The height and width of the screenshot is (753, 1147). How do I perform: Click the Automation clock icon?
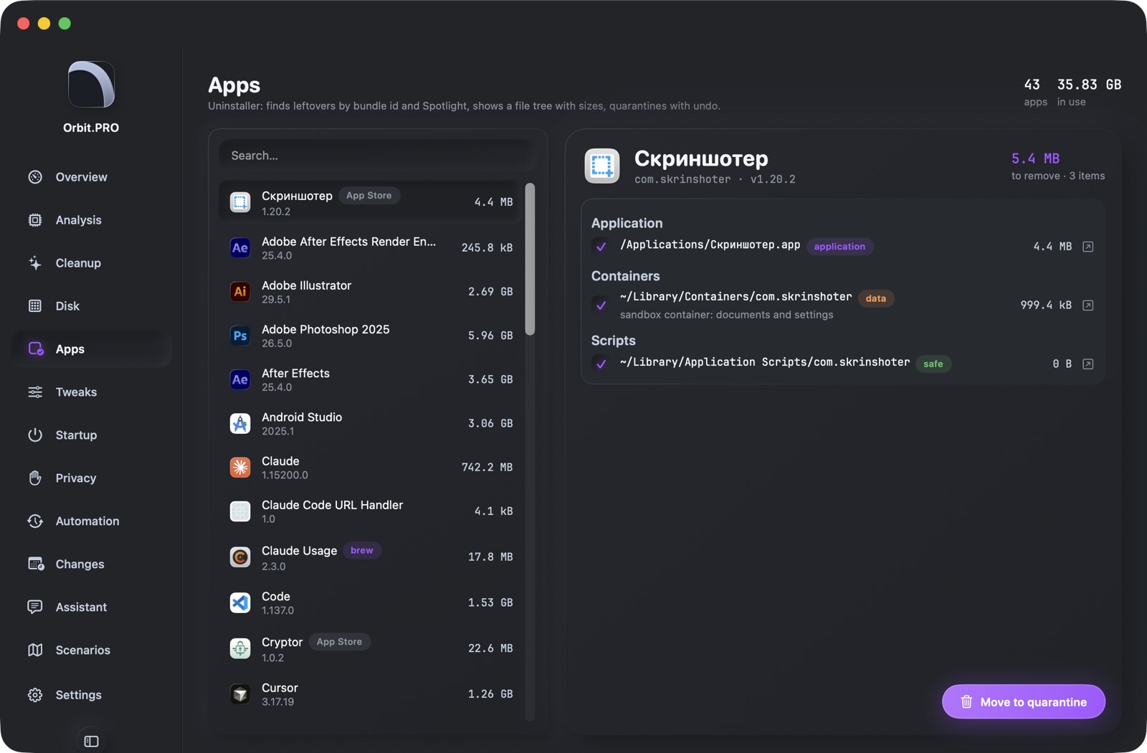[35, 521]
